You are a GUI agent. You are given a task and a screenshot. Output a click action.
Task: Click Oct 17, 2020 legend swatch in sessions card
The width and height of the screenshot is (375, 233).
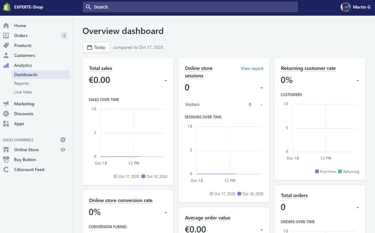[211, 194]
